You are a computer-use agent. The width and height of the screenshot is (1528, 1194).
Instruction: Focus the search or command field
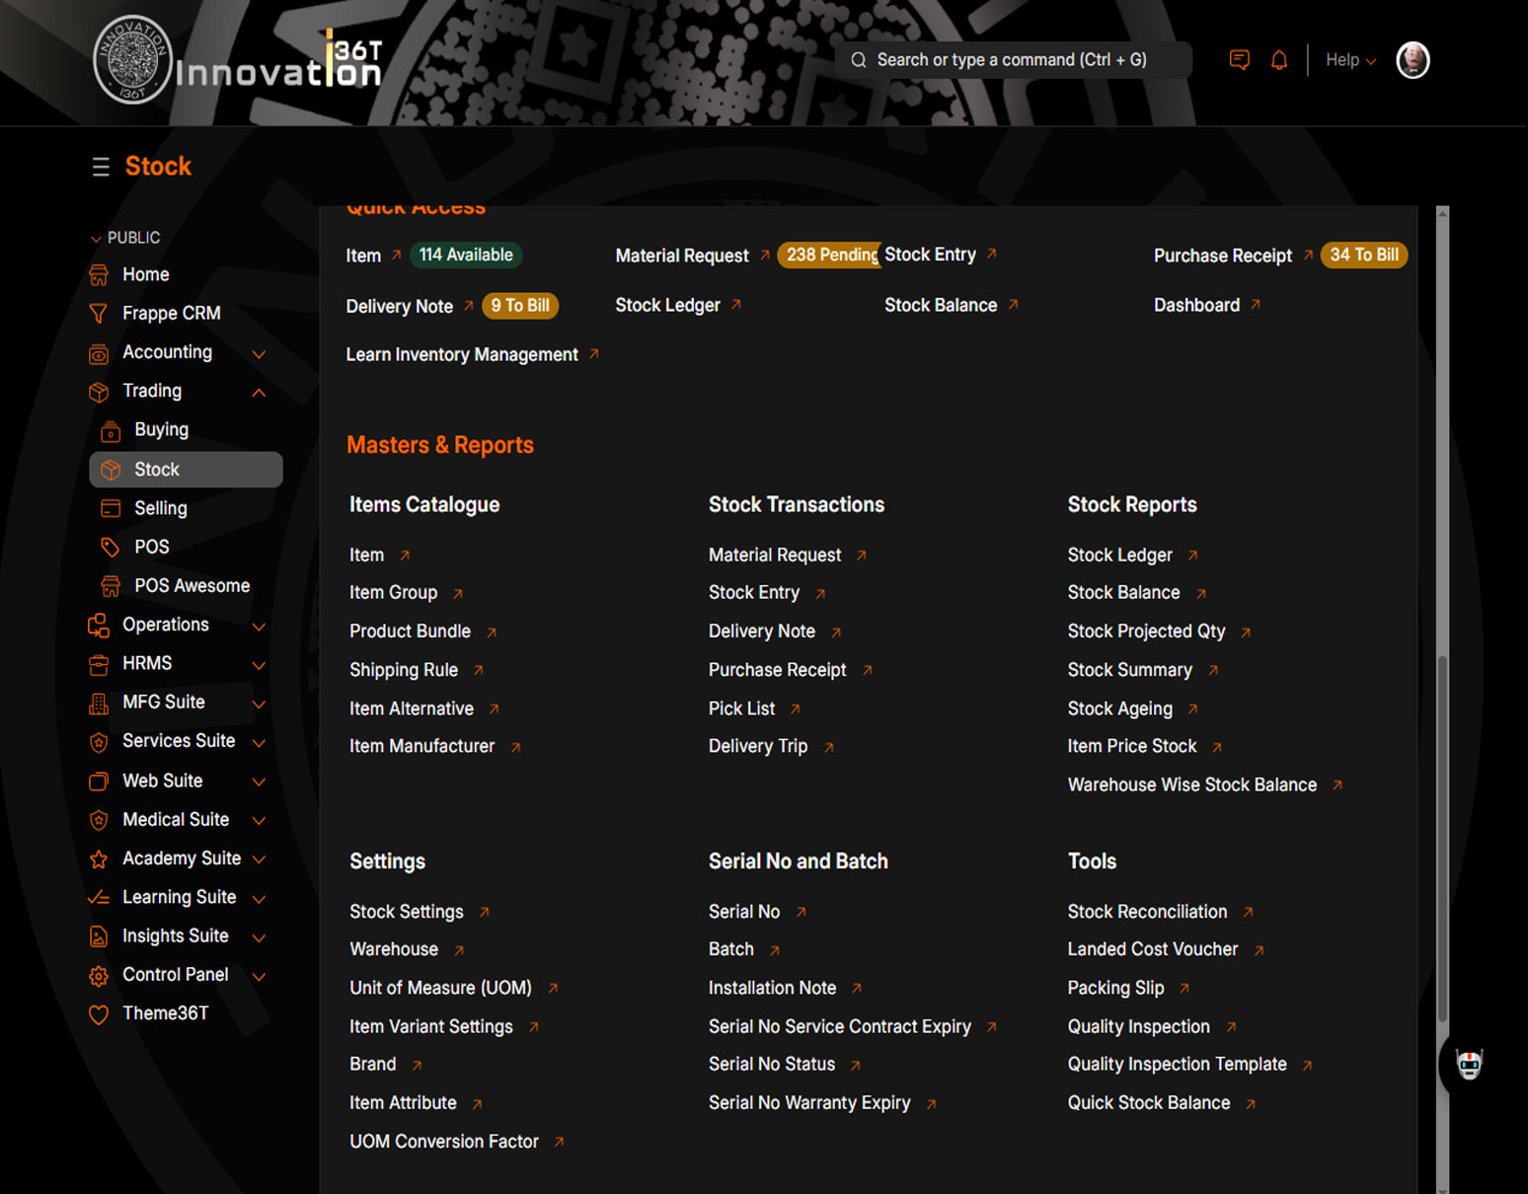pos(1012,60)
